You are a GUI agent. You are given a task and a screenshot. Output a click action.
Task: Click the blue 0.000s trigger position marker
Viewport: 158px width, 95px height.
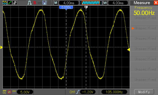coord(66,7)
